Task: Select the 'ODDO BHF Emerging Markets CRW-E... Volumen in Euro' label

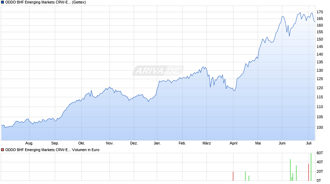Action: point(52,150)
